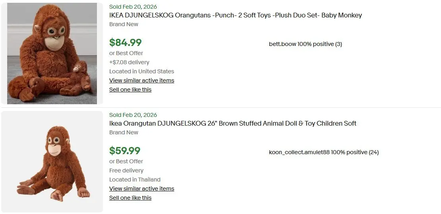Click the orangutan duo plush set thumbnail
The height and width of the screenshot is (214, 441).
(52, 53)
